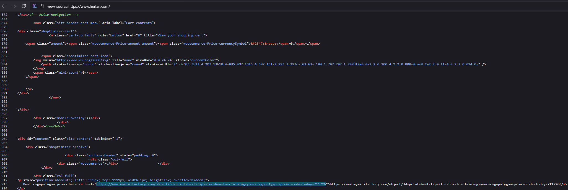Click the "View your shopping cart" title value
This screenshot has width=568, height=190.
click(x=180, y=35)
